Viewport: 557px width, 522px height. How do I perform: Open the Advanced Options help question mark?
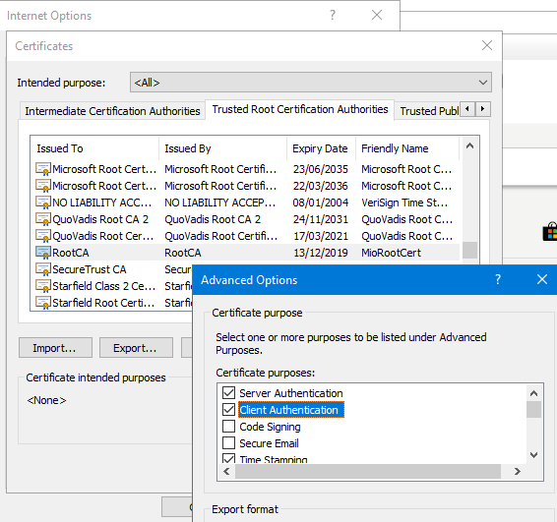click(x=498, y=279)
